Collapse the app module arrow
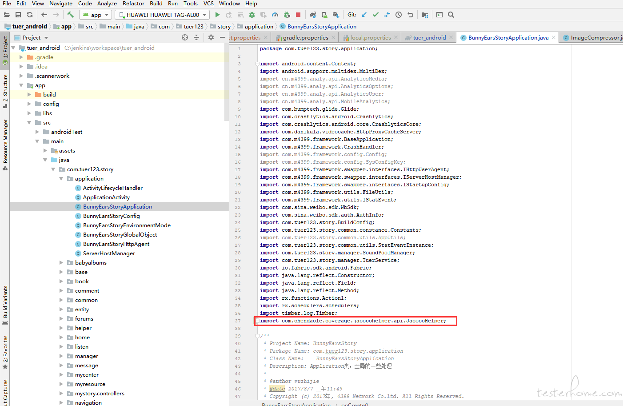The width and height of the screenshot is (623, 406). [21, 85]
